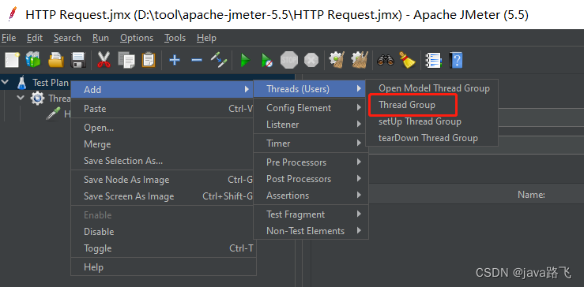Click the grey Stop sign icon
584x287 pixels.
289,59
